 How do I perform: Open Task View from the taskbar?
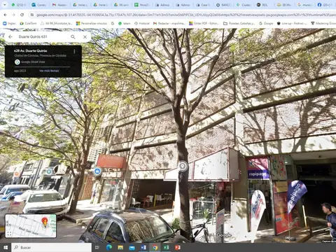click(97, 247)
